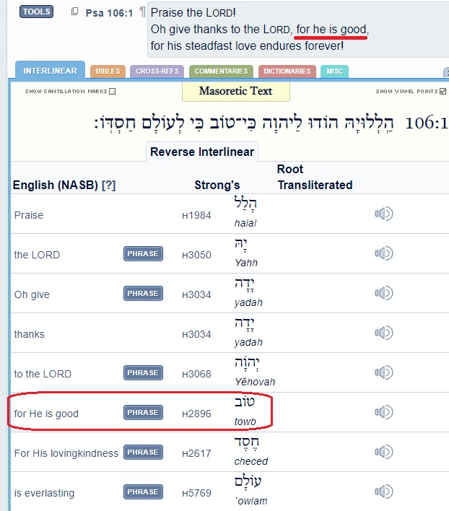Play audio pronunciation for Yehovah
The height and width of the screenshot is (511, 449).
[383, 372]
